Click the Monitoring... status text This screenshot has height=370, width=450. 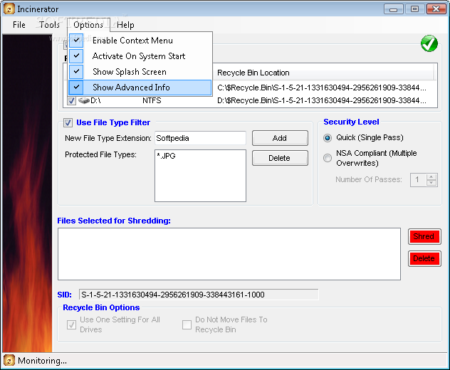(x=42, y=361)
